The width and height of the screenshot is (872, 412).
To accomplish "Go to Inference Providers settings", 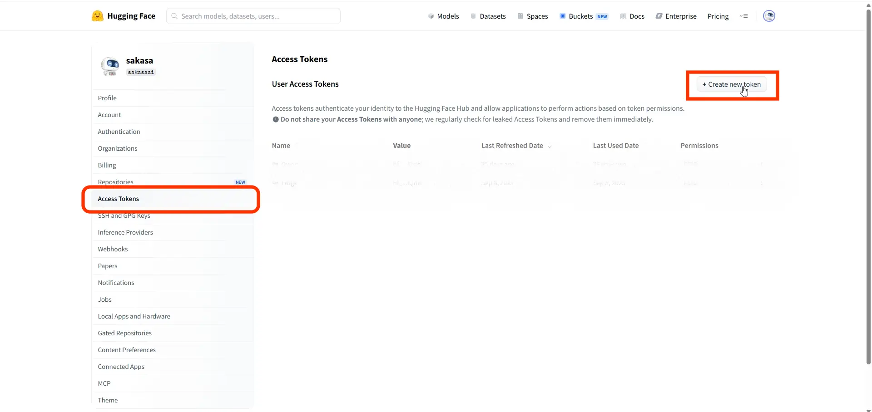I will (173, 232).
